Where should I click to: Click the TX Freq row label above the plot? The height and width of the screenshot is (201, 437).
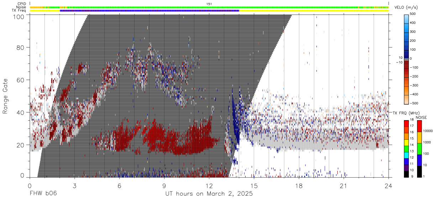click(x=19, y=11)
